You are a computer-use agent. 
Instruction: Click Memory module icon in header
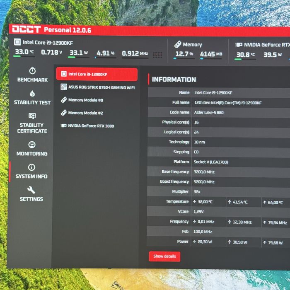[178, 44]
